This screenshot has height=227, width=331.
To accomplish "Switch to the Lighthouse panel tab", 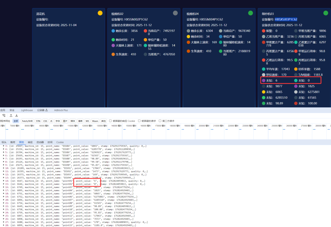I will 27,110.
